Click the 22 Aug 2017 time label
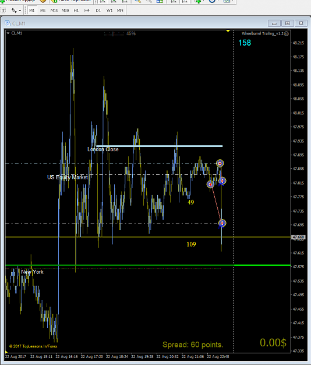This screenshot has width=311, height=365. [16, 357]
